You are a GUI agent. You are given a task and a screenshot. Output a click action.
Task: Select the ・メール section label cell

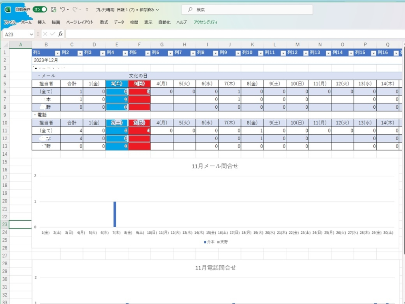point(46,76)
